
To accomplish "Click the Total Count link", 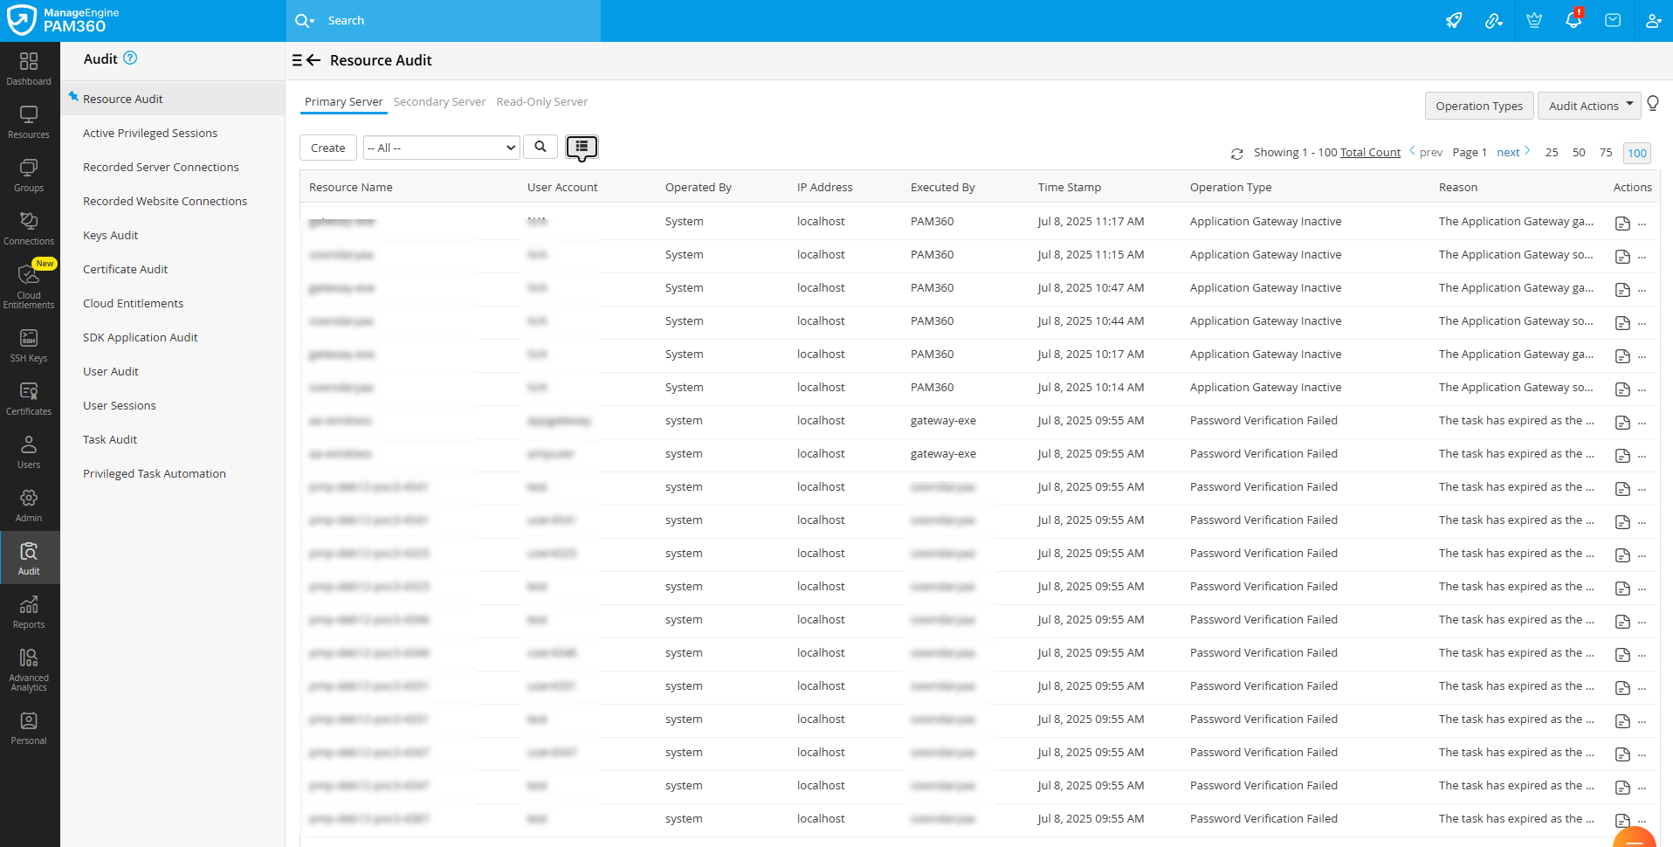I will (1370, 152).
